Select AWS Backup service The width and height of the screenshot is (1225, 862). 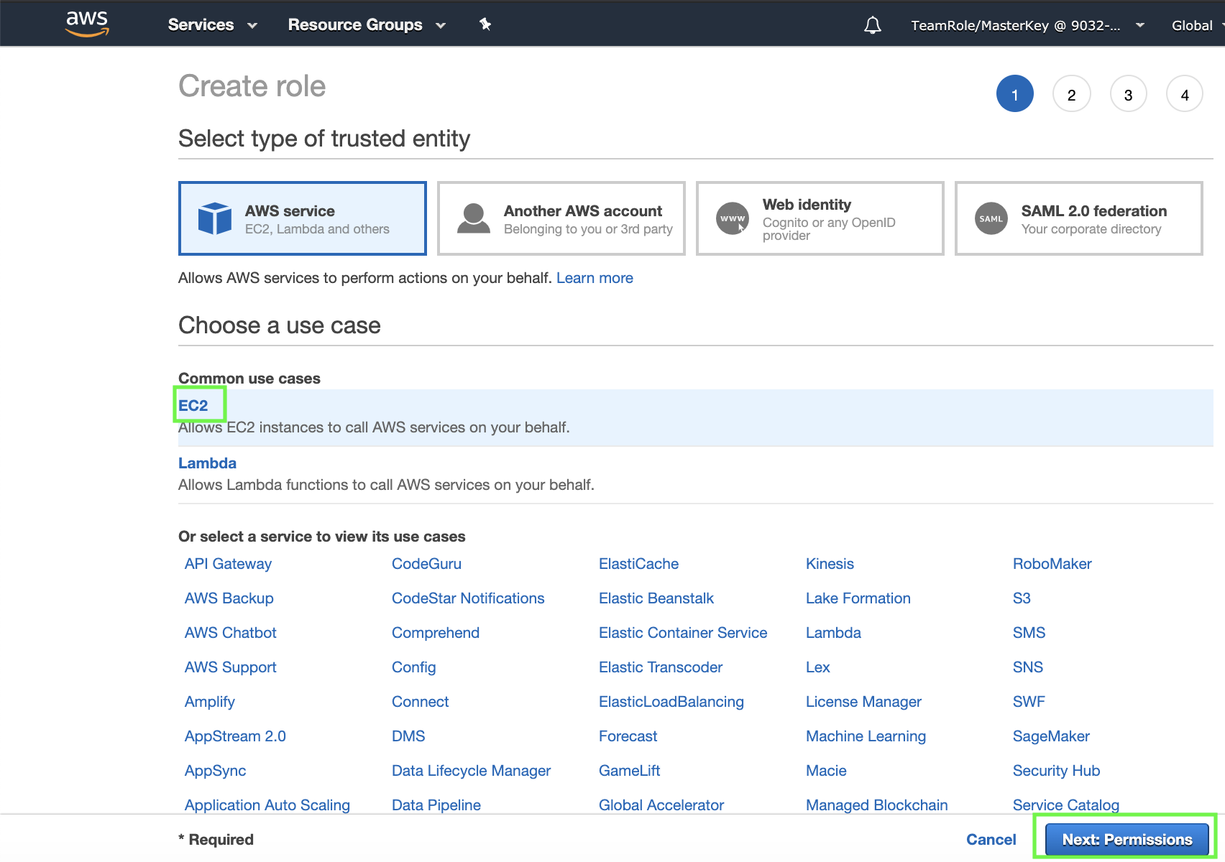click(229, 598)
